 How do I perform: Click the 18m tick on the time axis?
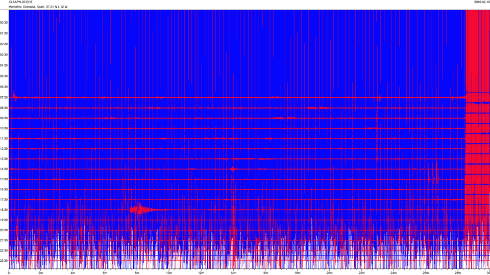tap(298, 273)
